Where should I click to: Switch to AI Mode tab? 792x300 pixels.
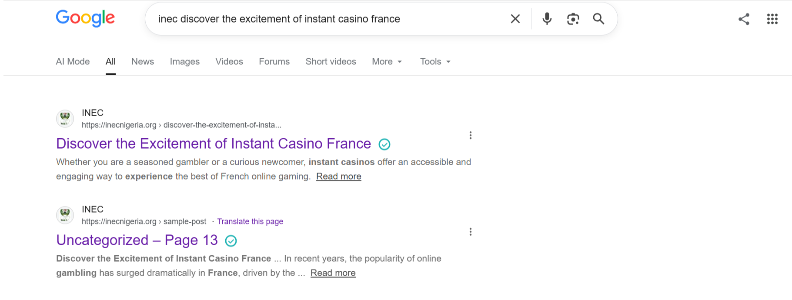(x=73, y=61)
